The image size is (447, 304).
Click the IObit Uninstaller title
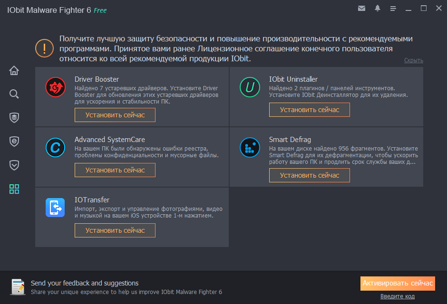tap(293, 79)
